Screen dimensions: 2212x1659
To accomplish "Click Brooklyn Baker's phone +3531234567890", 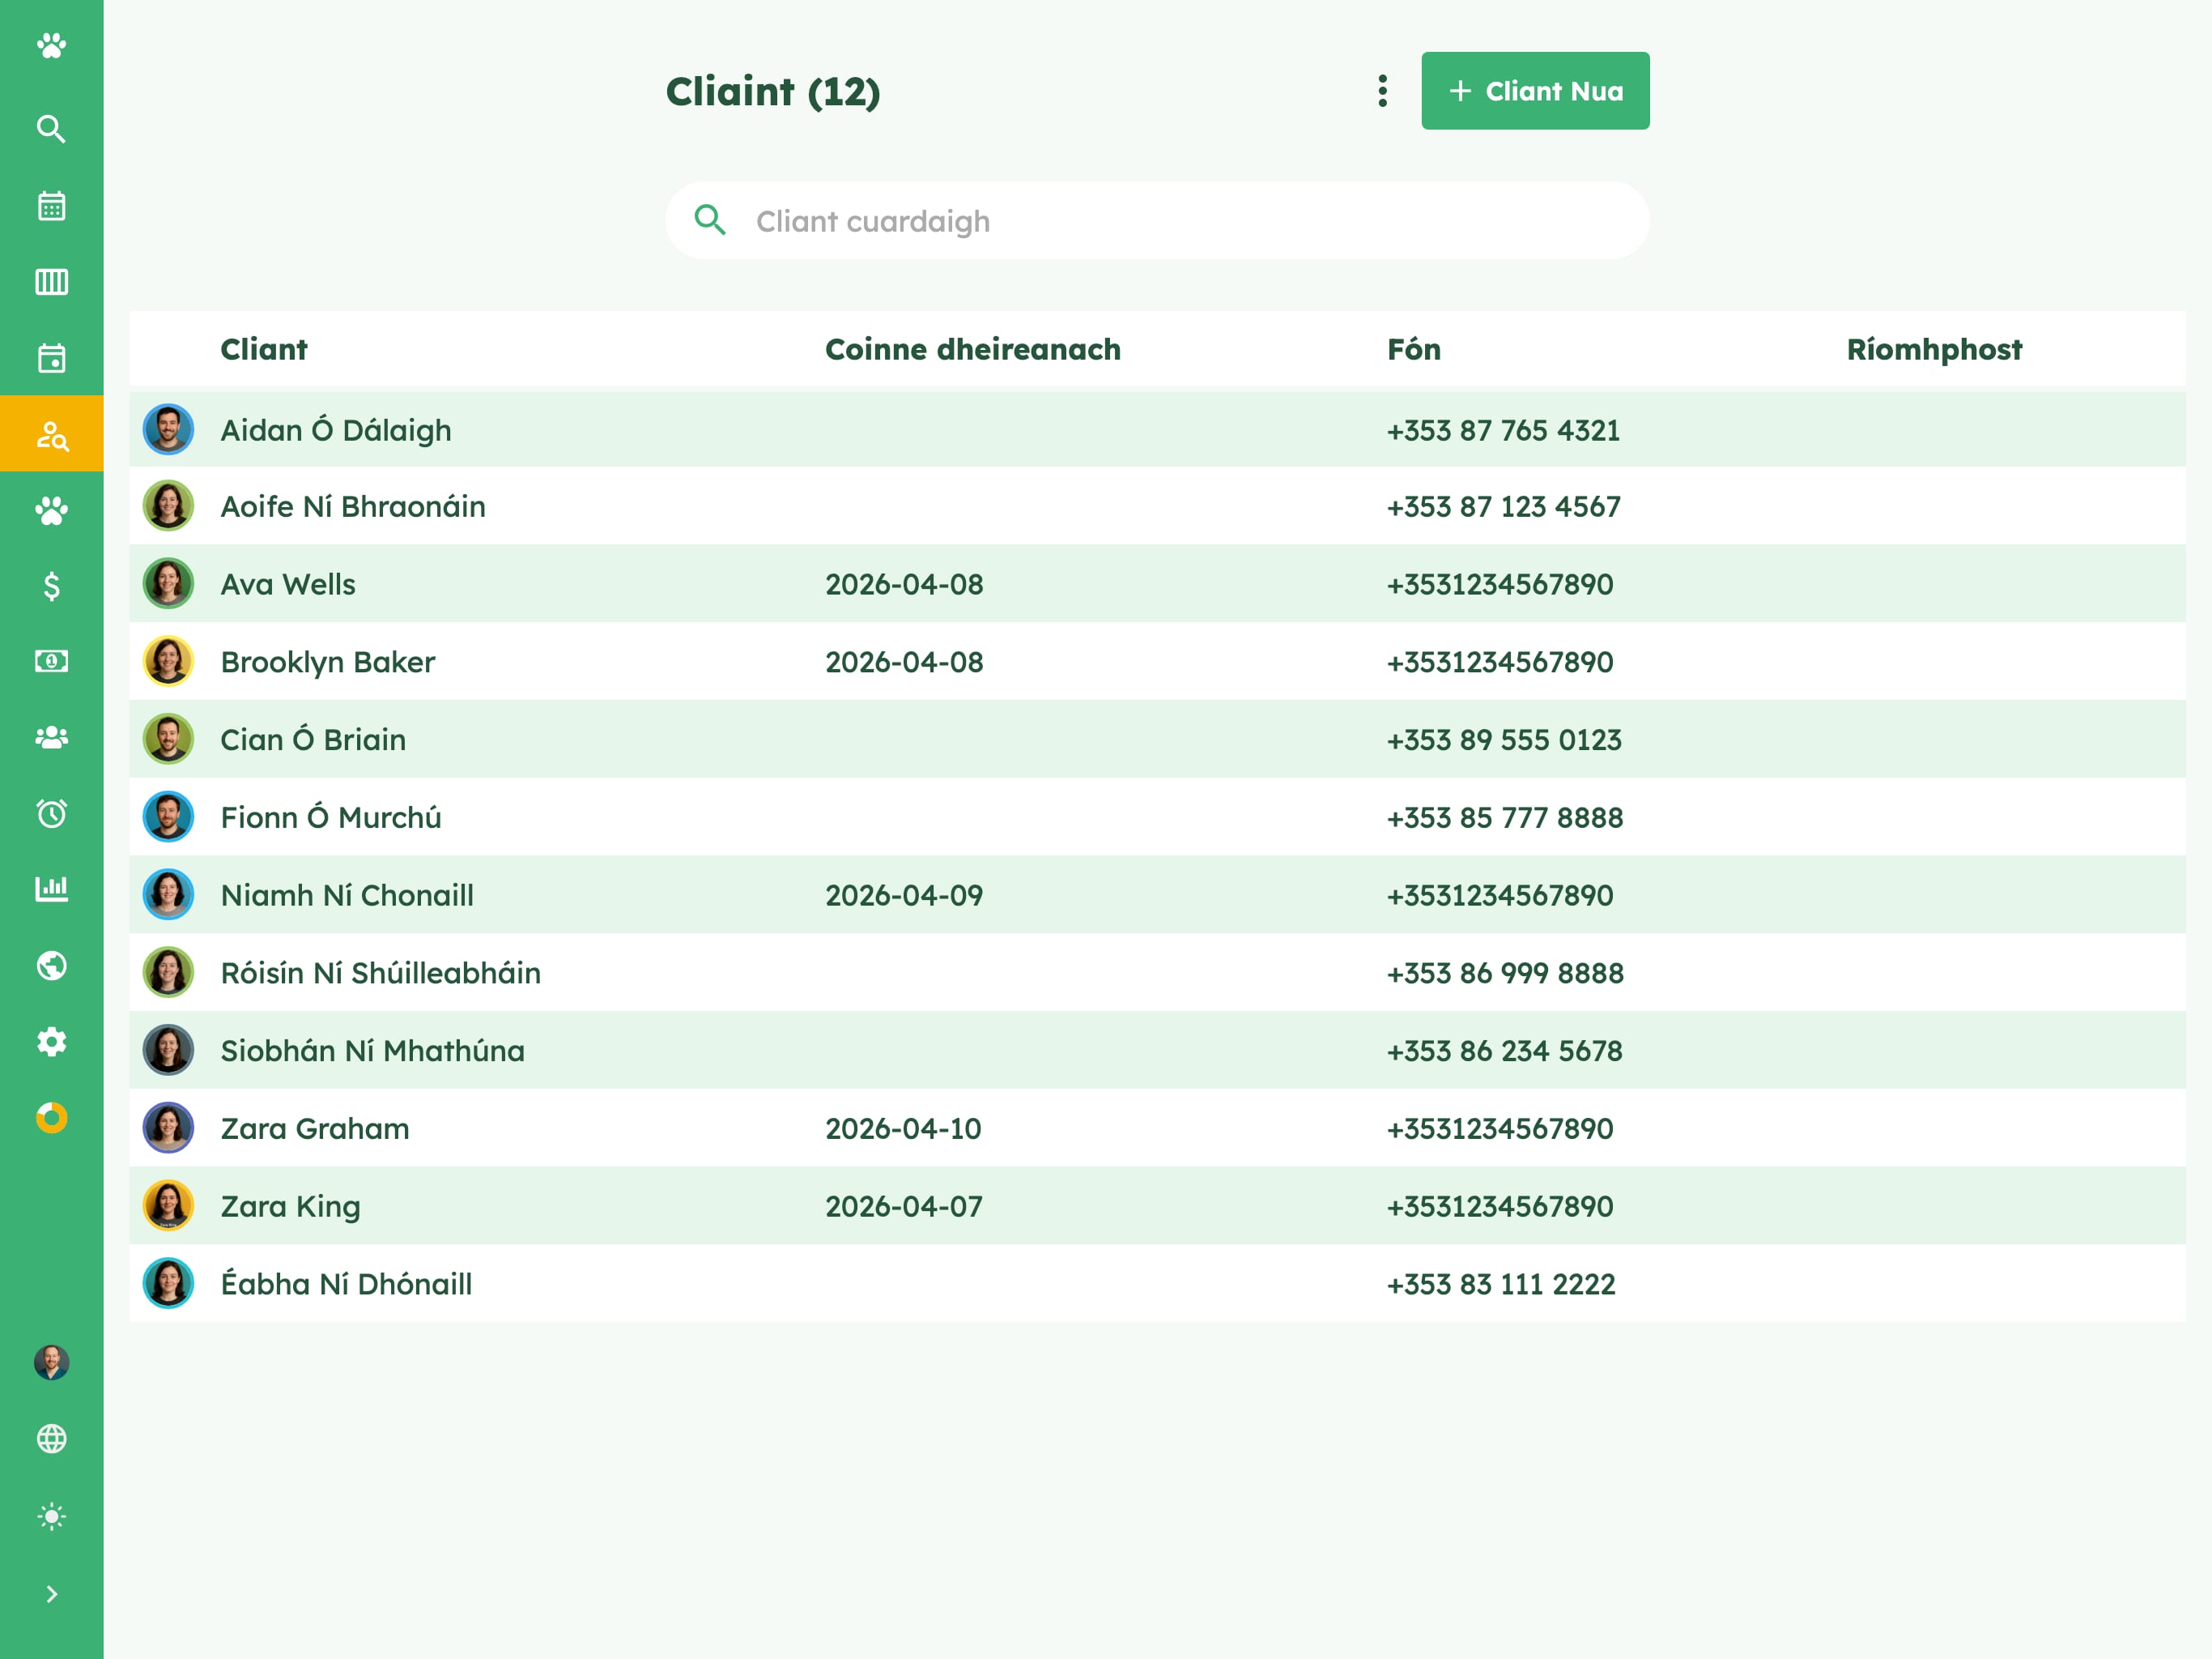I will 1500,663.
